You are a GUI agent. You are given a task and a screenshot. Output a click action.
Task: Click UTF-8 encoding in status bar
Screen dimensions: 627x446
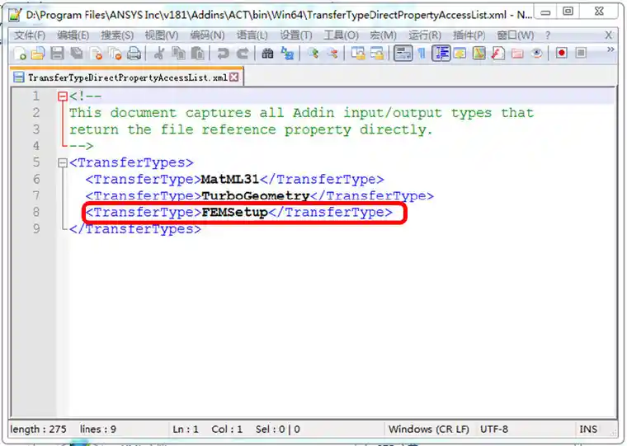494,429
